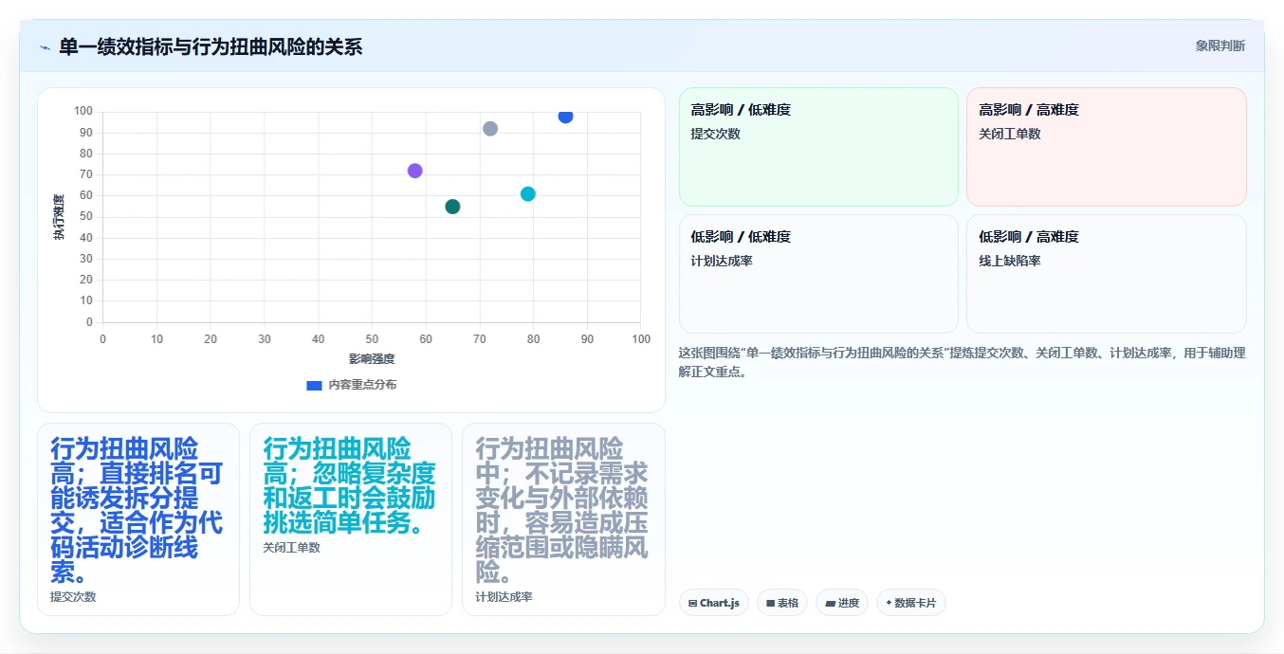This screenshot has width=1284, height=654.
Task: Click 提交次数 caption under the blue card
Action: [x=73, y=597]
